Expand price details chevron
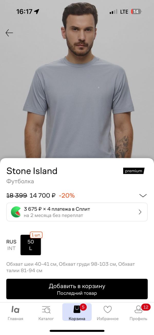154x335 pixels. pos(143,196)
